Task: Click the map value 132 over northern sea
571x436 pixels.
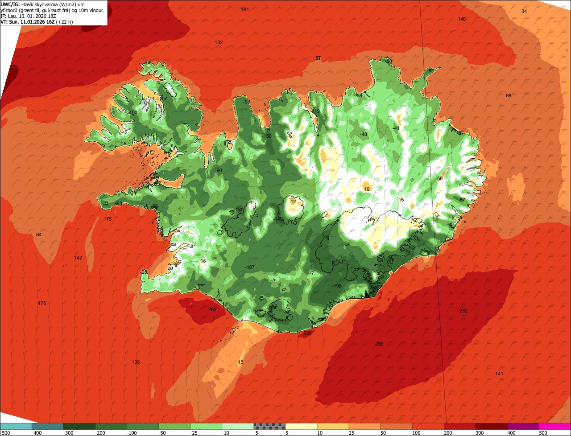Action: (x=219, y=42)
